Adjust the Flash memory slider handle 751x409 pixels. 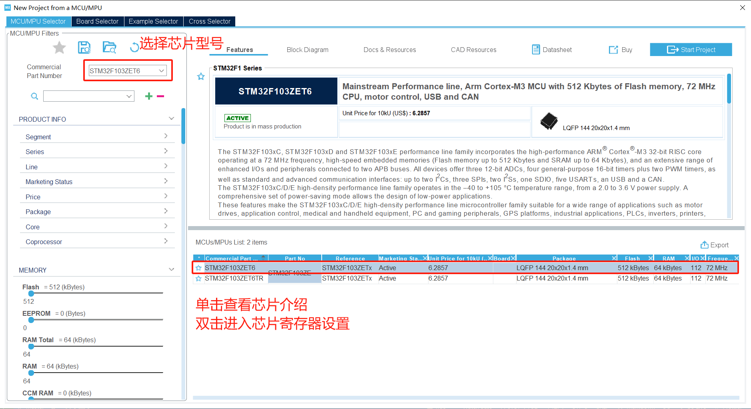point(31,293)
